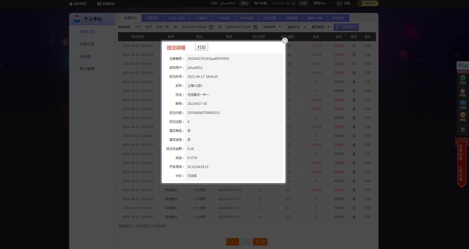
Task: Switch to the 彩票追号 tab
Action: 152,18
